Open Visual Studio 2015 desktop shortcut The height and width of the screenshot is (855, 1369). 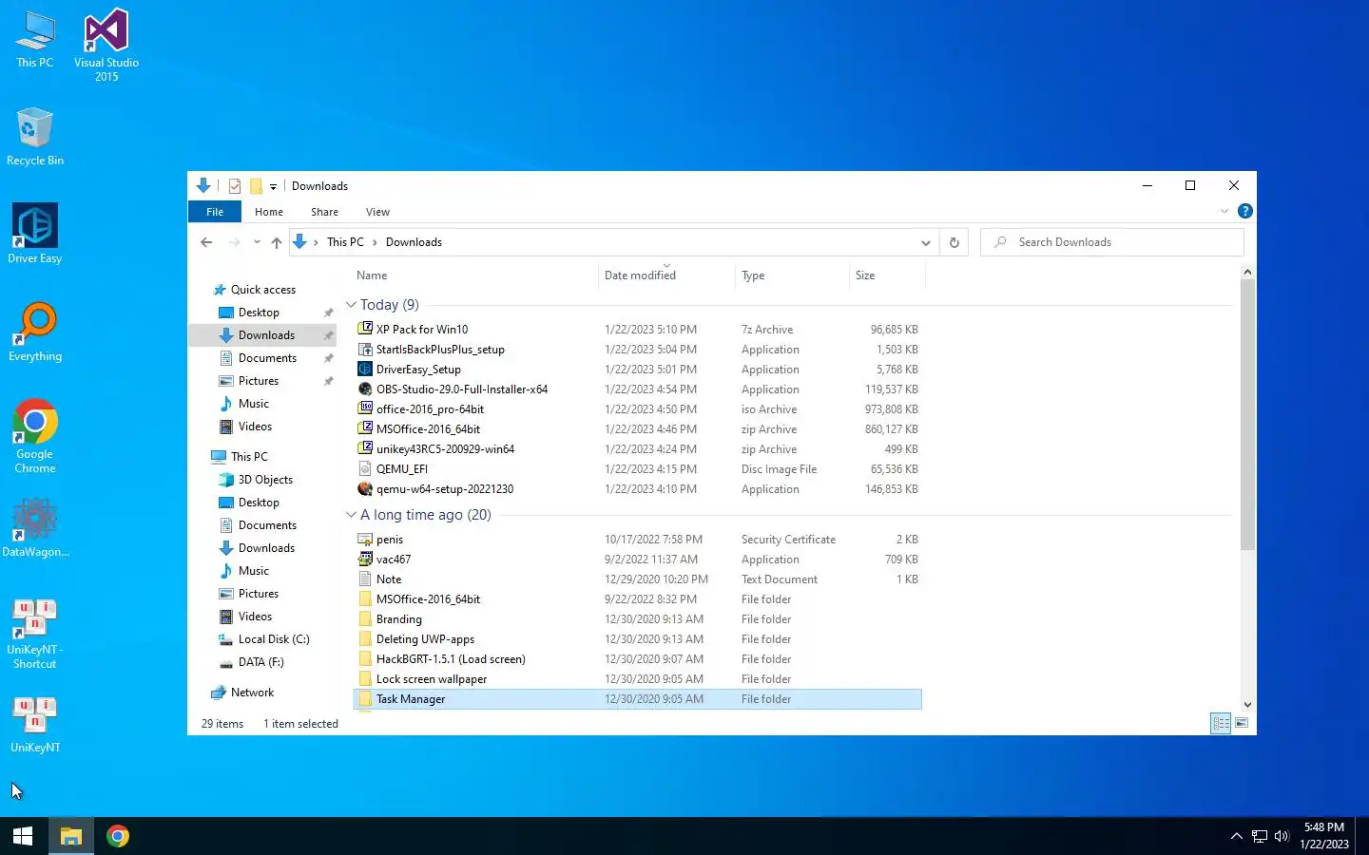(106, 45)
